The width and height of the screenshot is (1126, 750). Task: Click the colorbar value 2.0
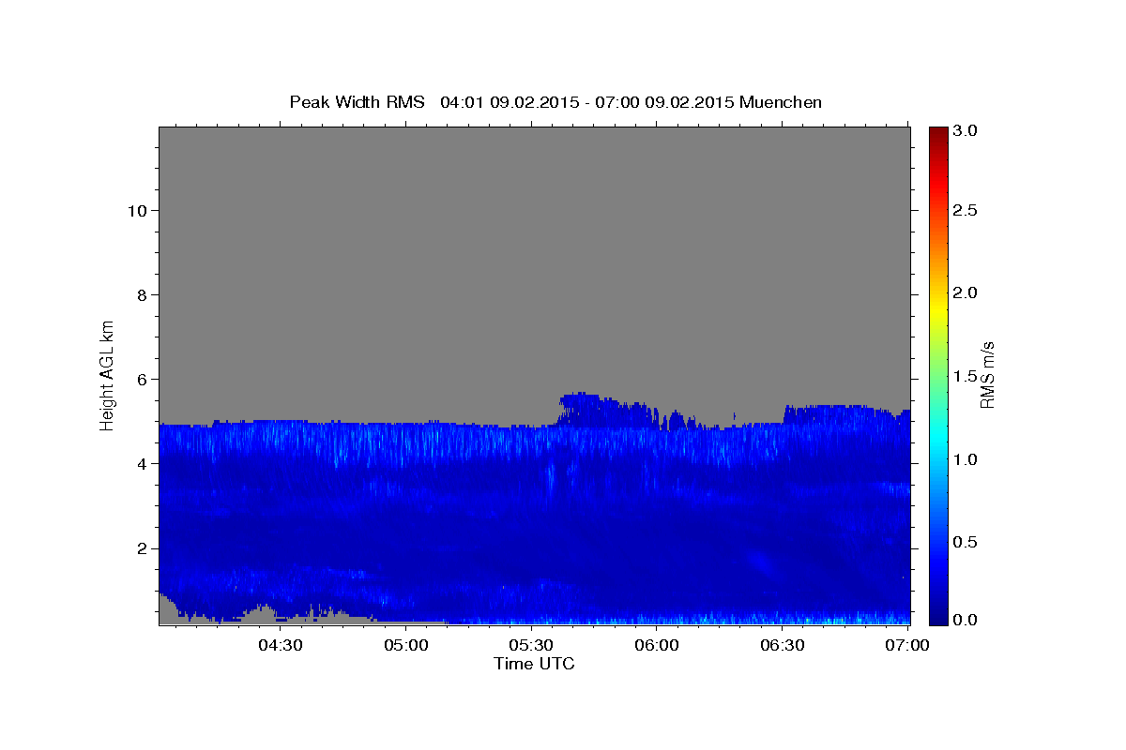pos(966,292)
